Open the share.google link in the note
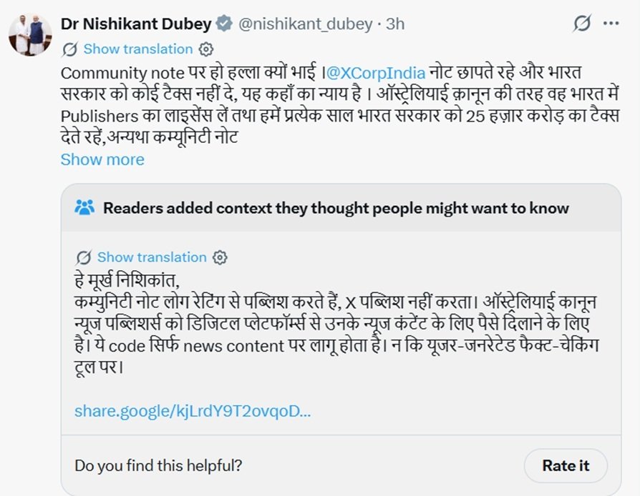The width and height of the screenshot is (640, 496). (192, 411)
